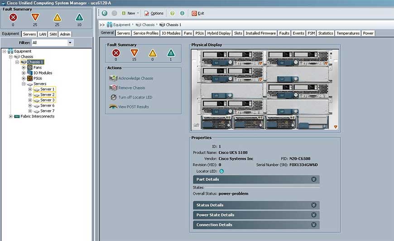Click Turn off Locator LED action

(x=131, y=97)
